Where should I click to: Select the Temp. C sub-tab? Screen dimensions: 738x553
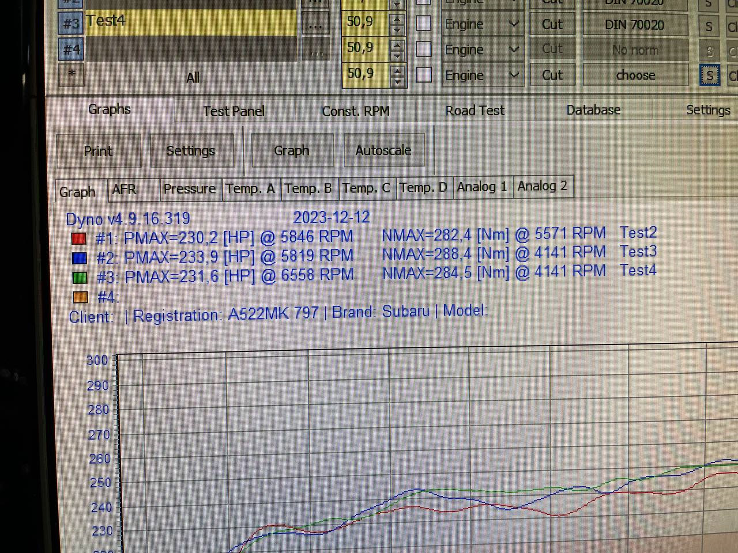[366, 188]
